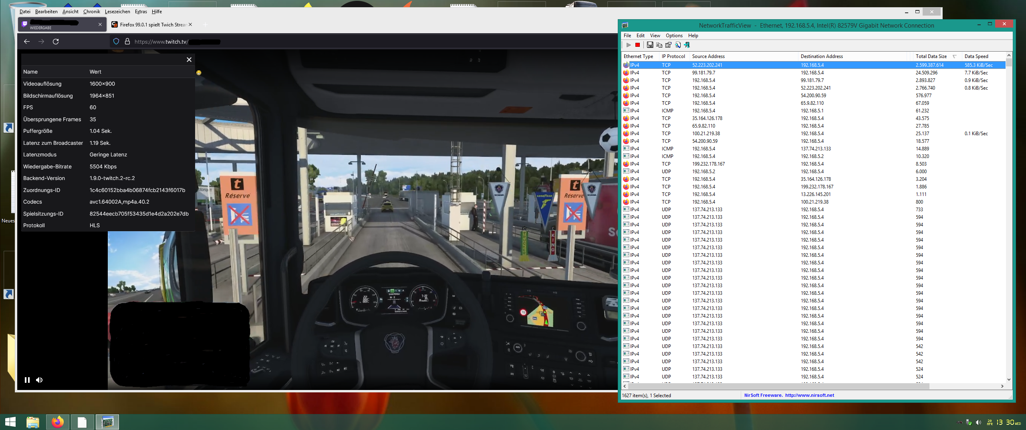Screen dimensions: 1026x430
Task: Open the Hilfe menu in Firefox
Action: tap(157, 12)
